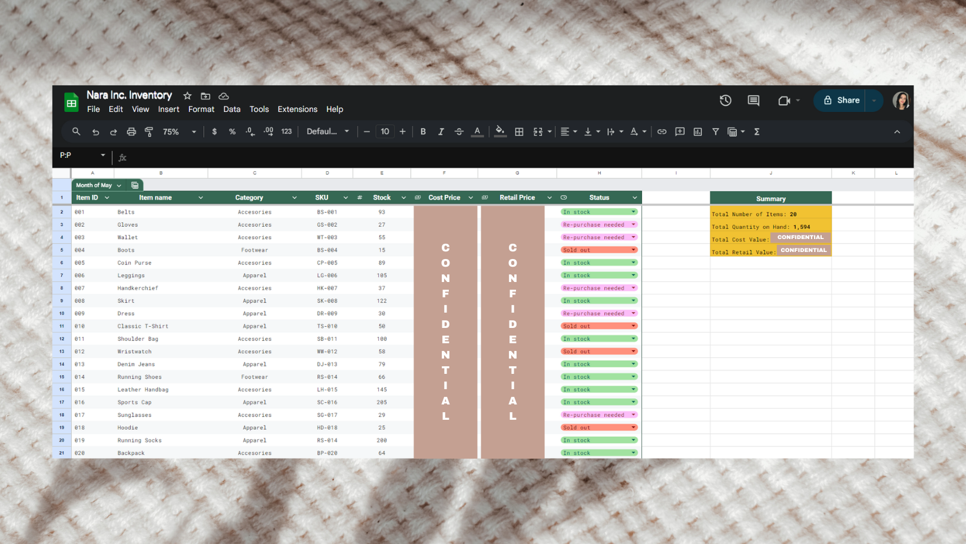Select column J header
The width and height of the screenshot is (966, 544).
coord(771,173)
